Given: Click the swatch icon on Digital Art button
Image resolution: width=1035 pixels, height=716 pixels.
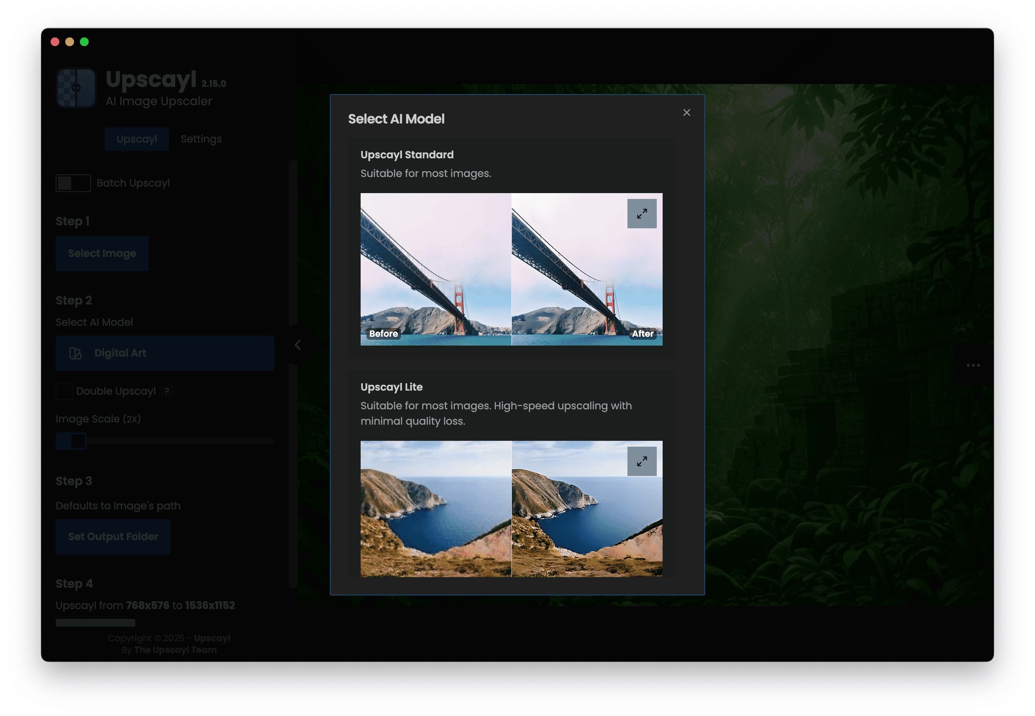Looking at the screenshot, I should [75, 354].
